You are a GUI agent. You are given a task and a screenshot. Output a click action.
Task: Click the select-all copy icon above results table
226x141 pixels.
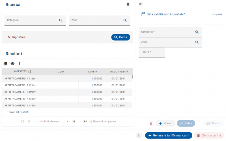pyautogui.click(x=5, y=63)
